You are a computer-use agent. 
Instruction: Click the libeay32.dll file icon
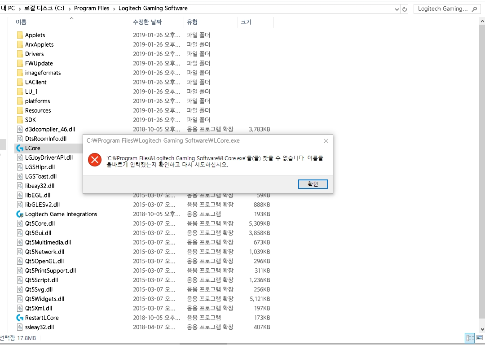[x=19, y=186]
